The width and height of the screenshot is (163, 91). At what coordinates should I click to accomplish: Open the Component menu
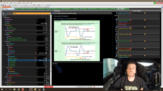coord(19,3)
